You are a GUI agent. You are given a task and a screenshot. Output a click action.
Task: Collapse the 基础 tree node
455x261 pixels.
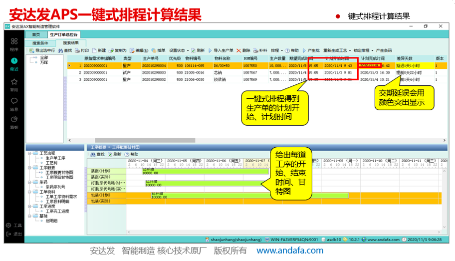coord(29,216)
